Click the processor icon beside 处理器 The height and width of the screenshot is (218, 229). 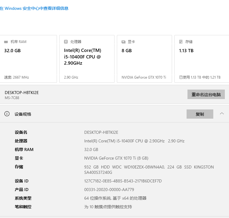[x=66, y=42]
